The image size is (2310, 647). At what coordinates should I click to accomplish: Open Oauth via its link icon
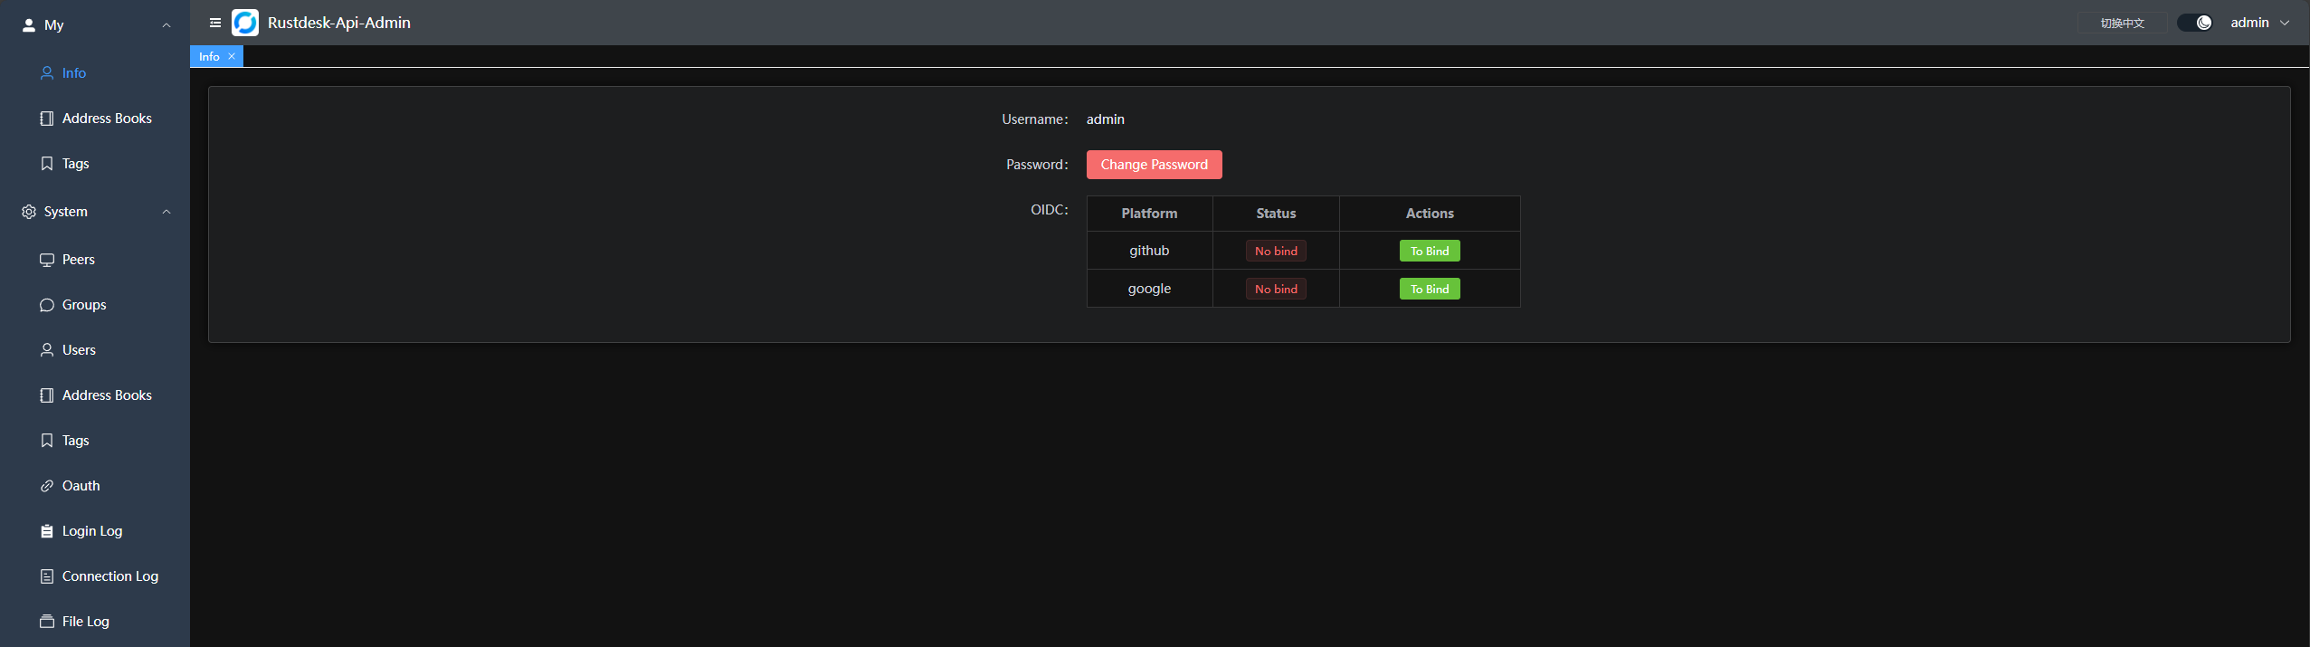pos(47,486)
